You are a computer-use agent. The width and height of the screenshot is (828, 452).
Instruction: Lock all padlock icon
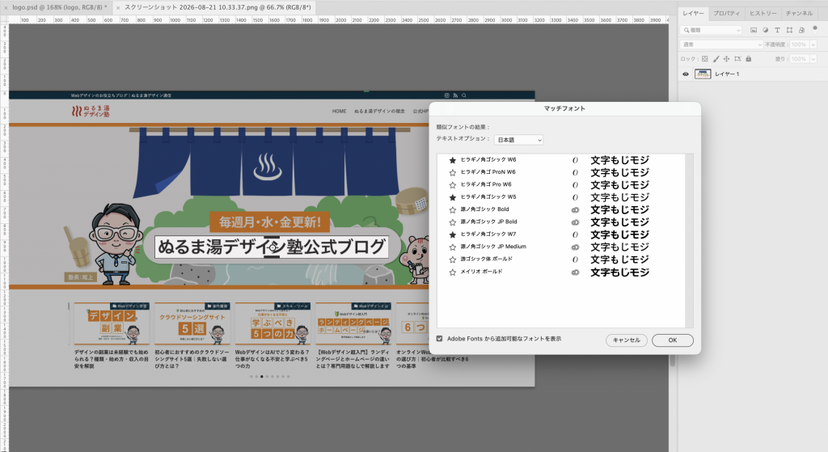[x=748, y=58]
